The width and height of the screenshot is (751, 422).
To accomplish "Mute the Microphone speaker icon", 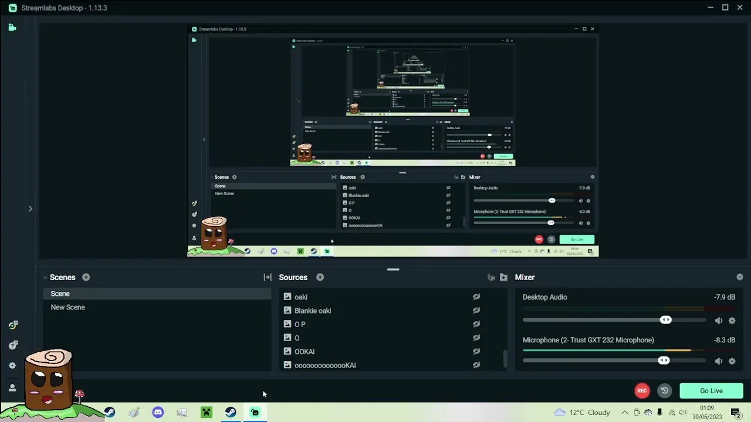I will 718,361.
